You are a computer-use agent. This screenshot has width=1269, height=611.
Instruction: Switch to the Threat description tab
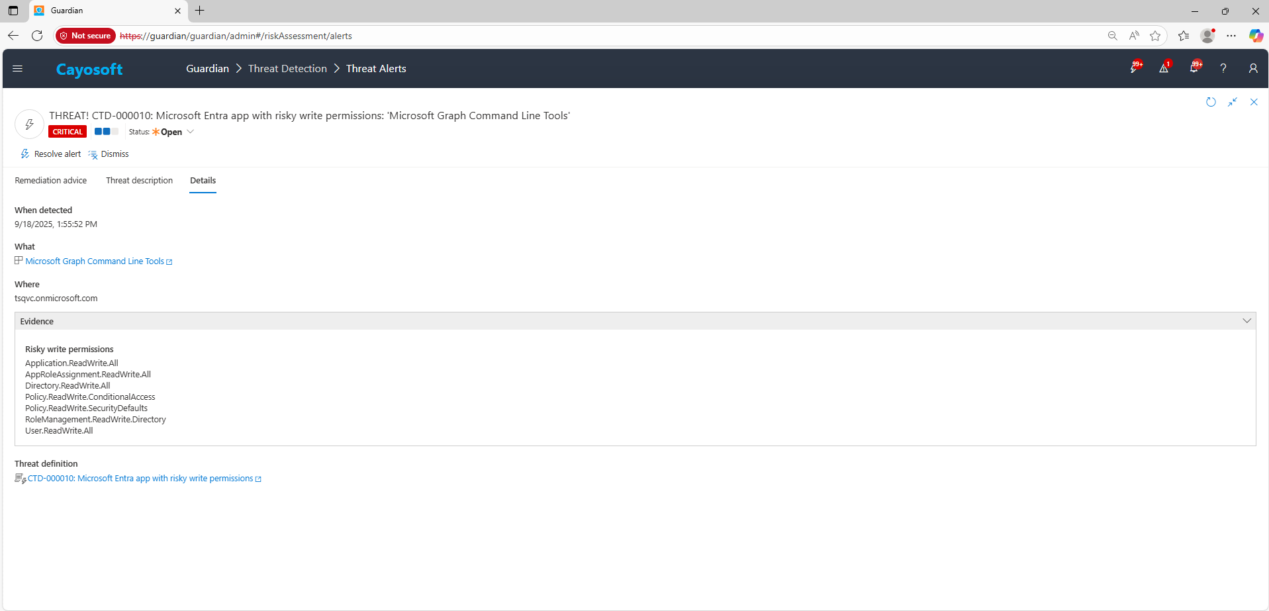pyautogui.click(x=139, y=181)
